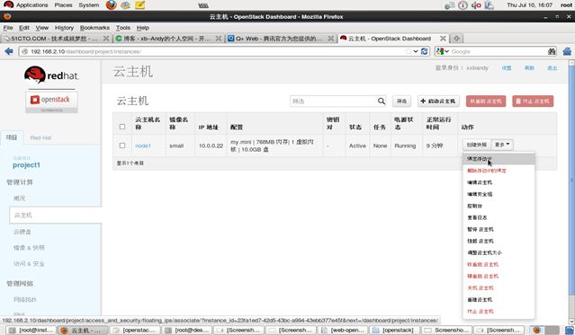Open the mail client icon in top panel

[125, 5]
